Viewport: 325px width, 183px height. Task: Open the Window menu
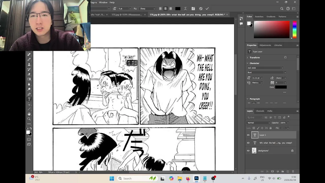(x=103, y=2)
